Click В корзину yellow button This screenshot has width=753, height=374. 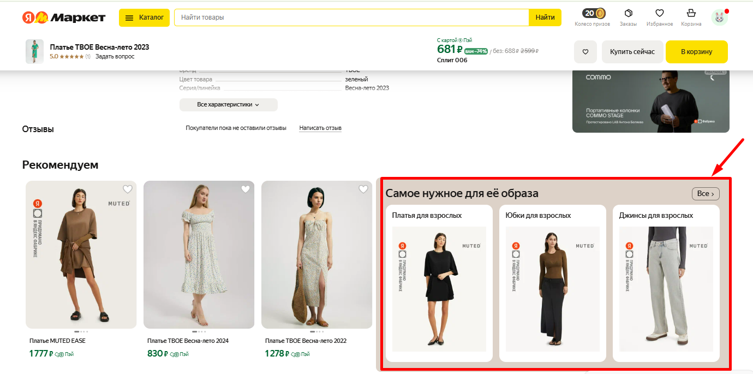coord(697,52)
